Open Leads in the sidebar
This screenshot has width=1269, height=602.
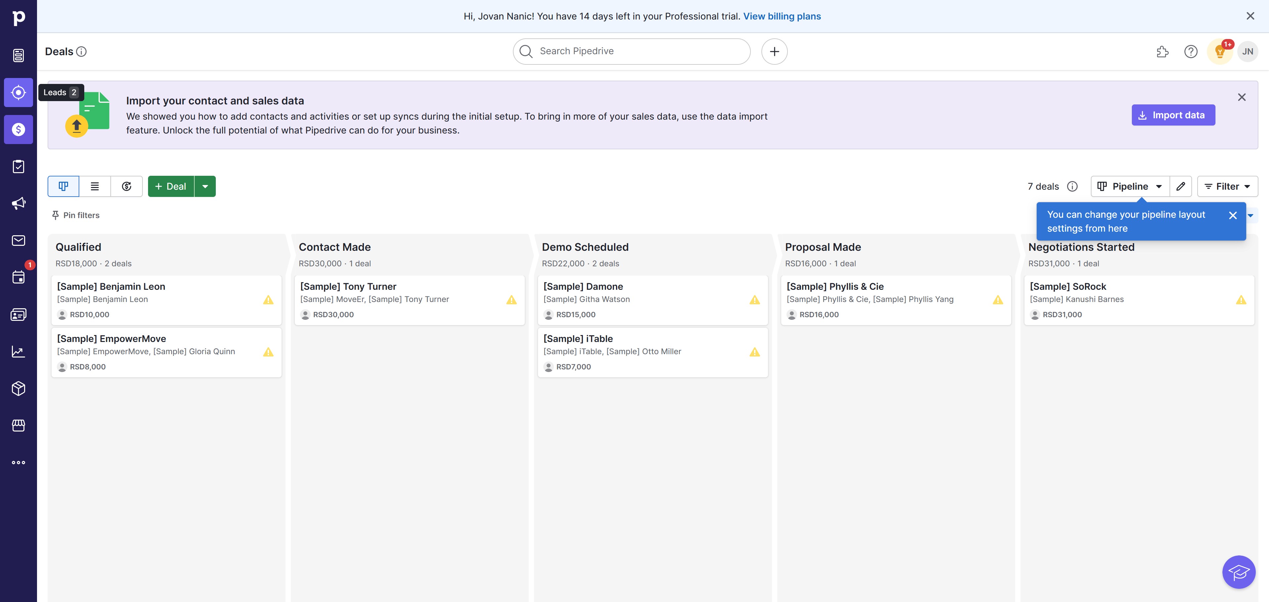(x=18, y=93)
